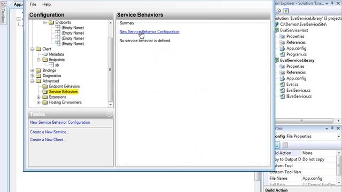Open the Help menu
This screenshot has height=192, width=342.
[46, 4]
